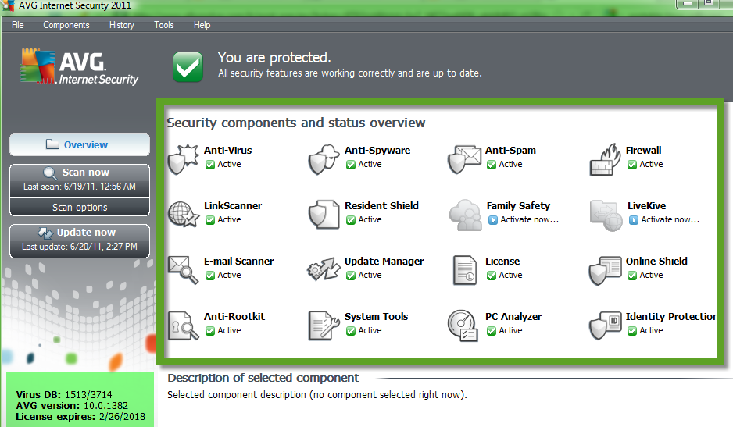
Task: Click the Online Shield title
Action: tap(656, 262)
